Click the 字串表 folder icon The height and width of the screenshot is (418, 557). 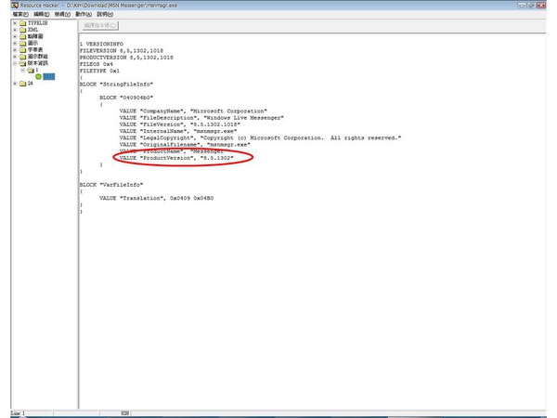(22, 50)
